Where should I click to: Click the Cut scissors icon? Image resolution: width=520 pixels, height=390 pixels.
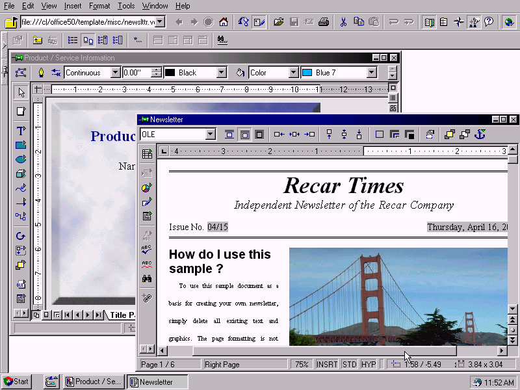tap(343, 22)
